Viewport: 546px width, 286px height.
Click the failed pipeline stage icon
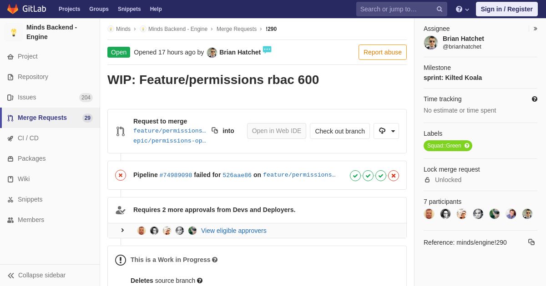[394, 176]
